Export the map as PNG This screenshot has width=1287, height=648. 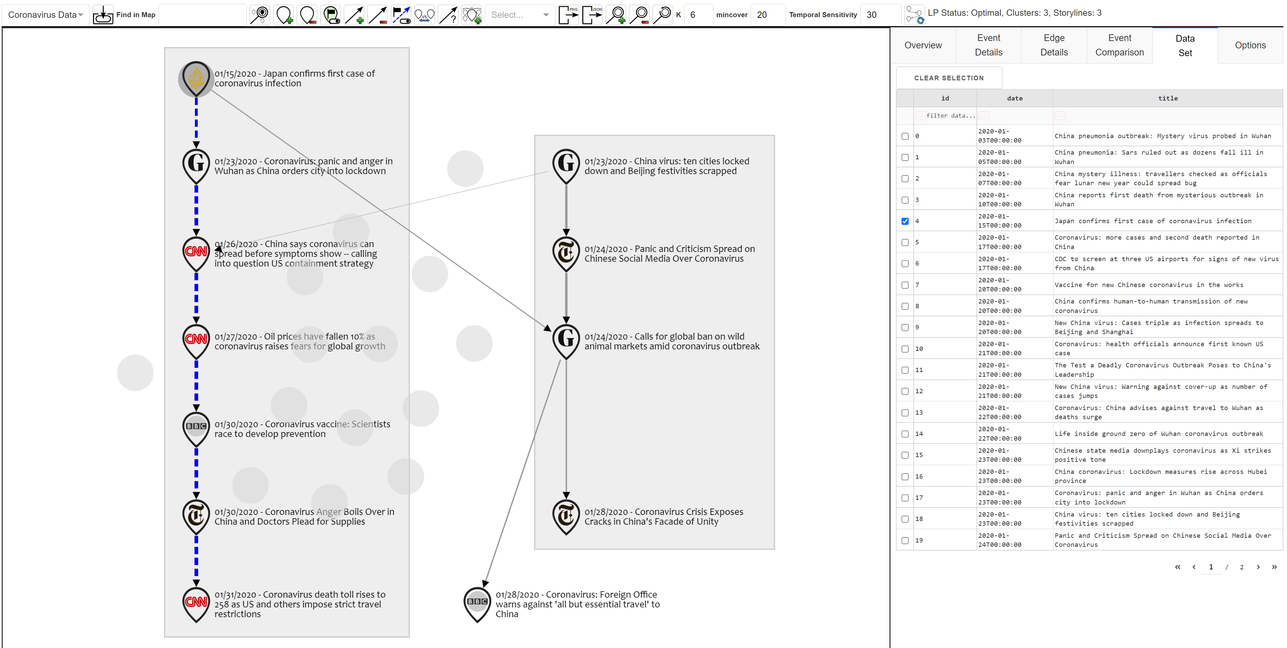click(568, 14)
